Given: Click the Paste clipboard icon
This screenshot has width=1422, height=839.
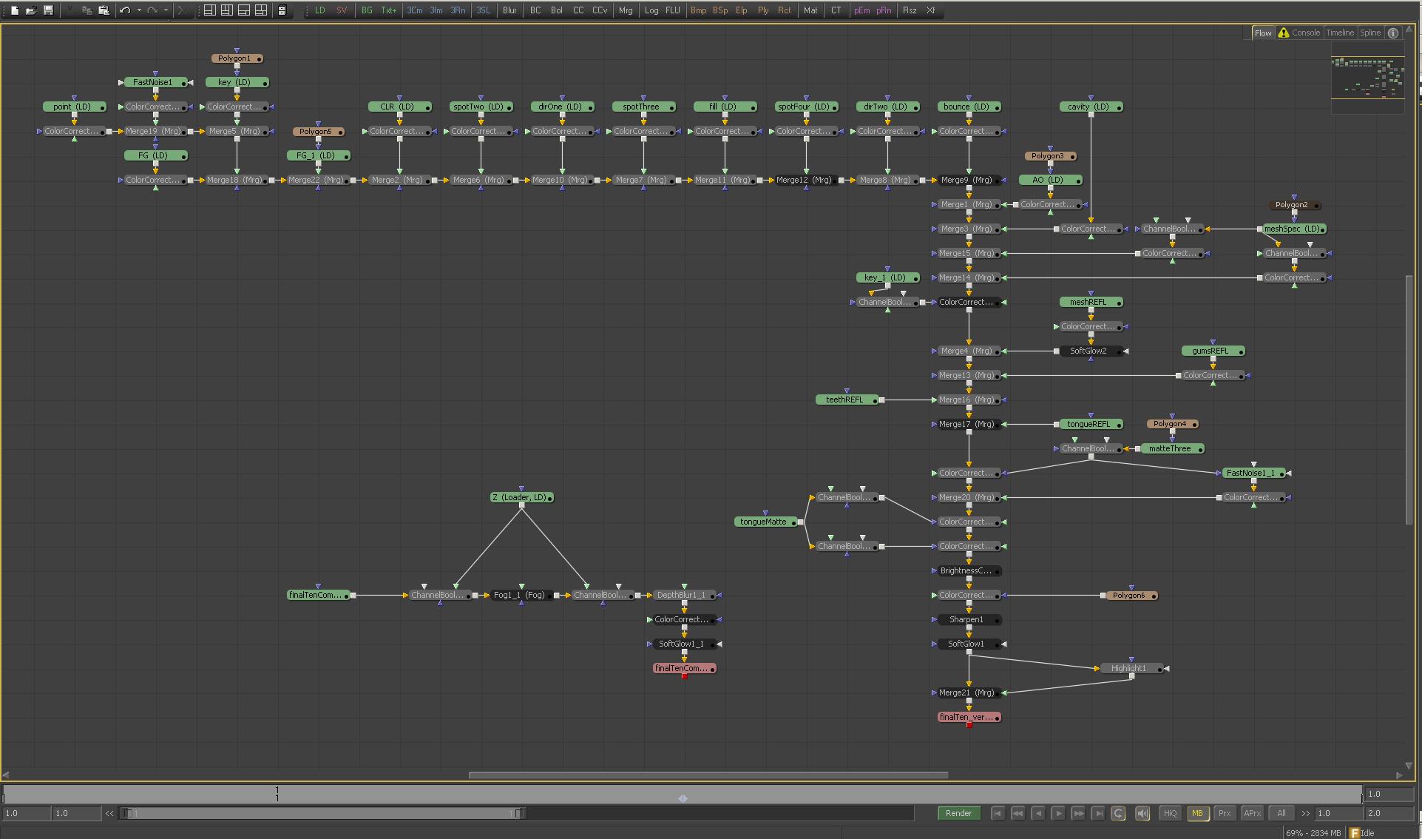Looking at the screenshot, I should pos(104,10).
